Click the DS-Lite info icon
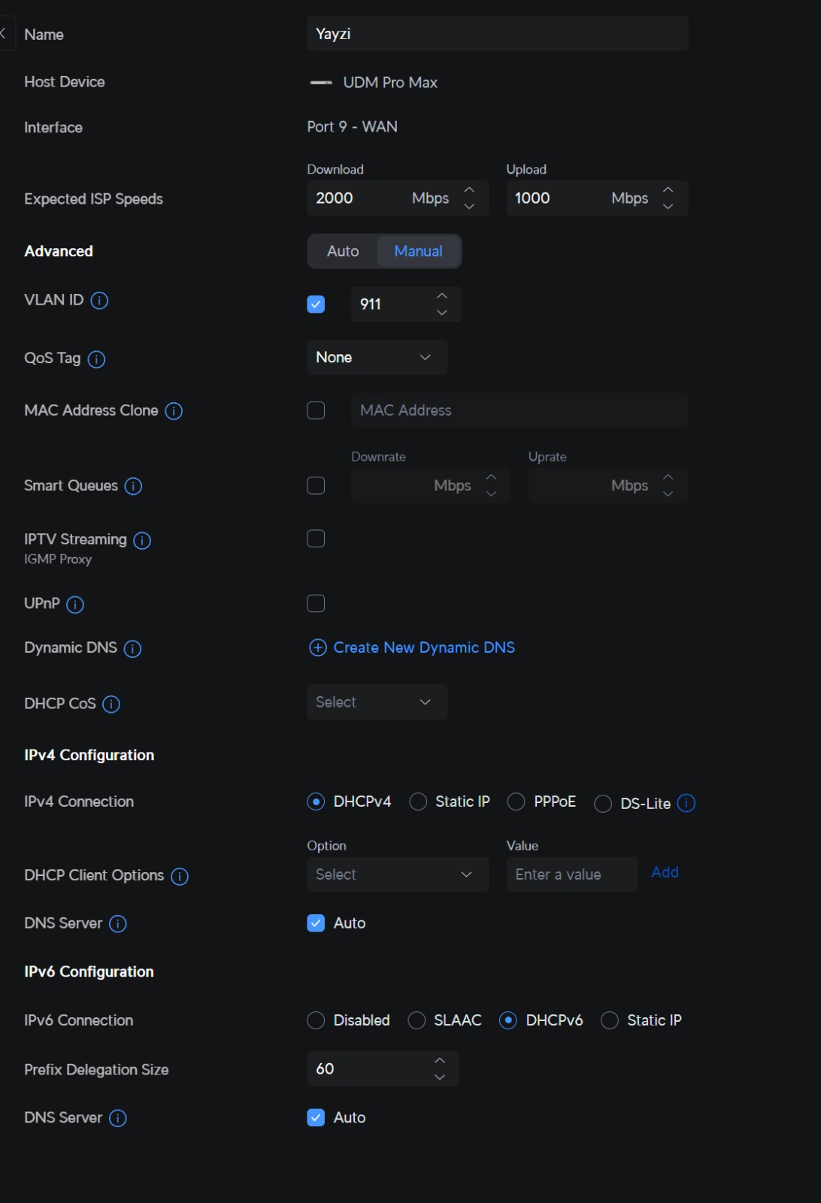 686,803
